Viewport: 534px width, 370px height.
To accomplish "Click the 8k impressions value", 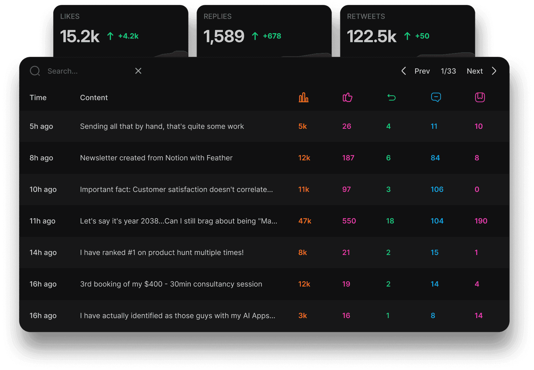I will 303,252.
